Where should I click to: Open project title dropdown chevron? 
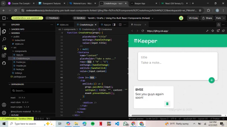tap(153, 18)
